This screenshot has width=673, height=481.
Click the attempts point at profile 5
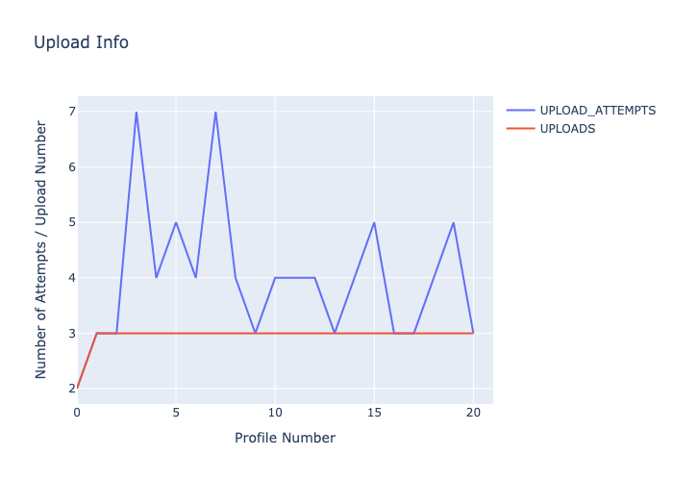click(x=176, y=222)
